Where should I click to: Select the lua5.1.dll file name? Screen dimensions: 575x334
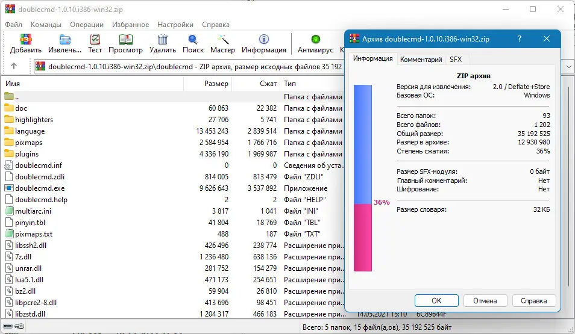pos(30,279)
